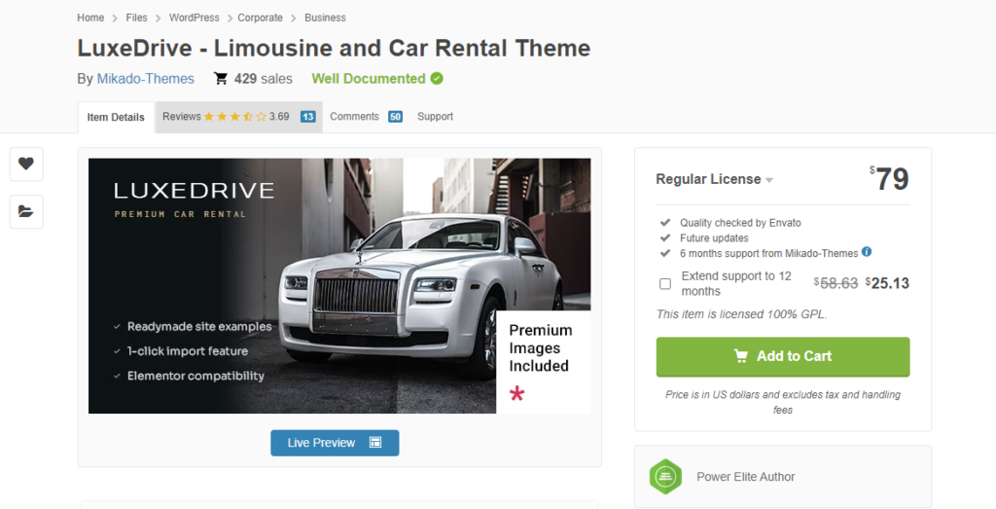The image size is (996, 509).
Task: Go to the Support tab
Action: pos(435,117)
